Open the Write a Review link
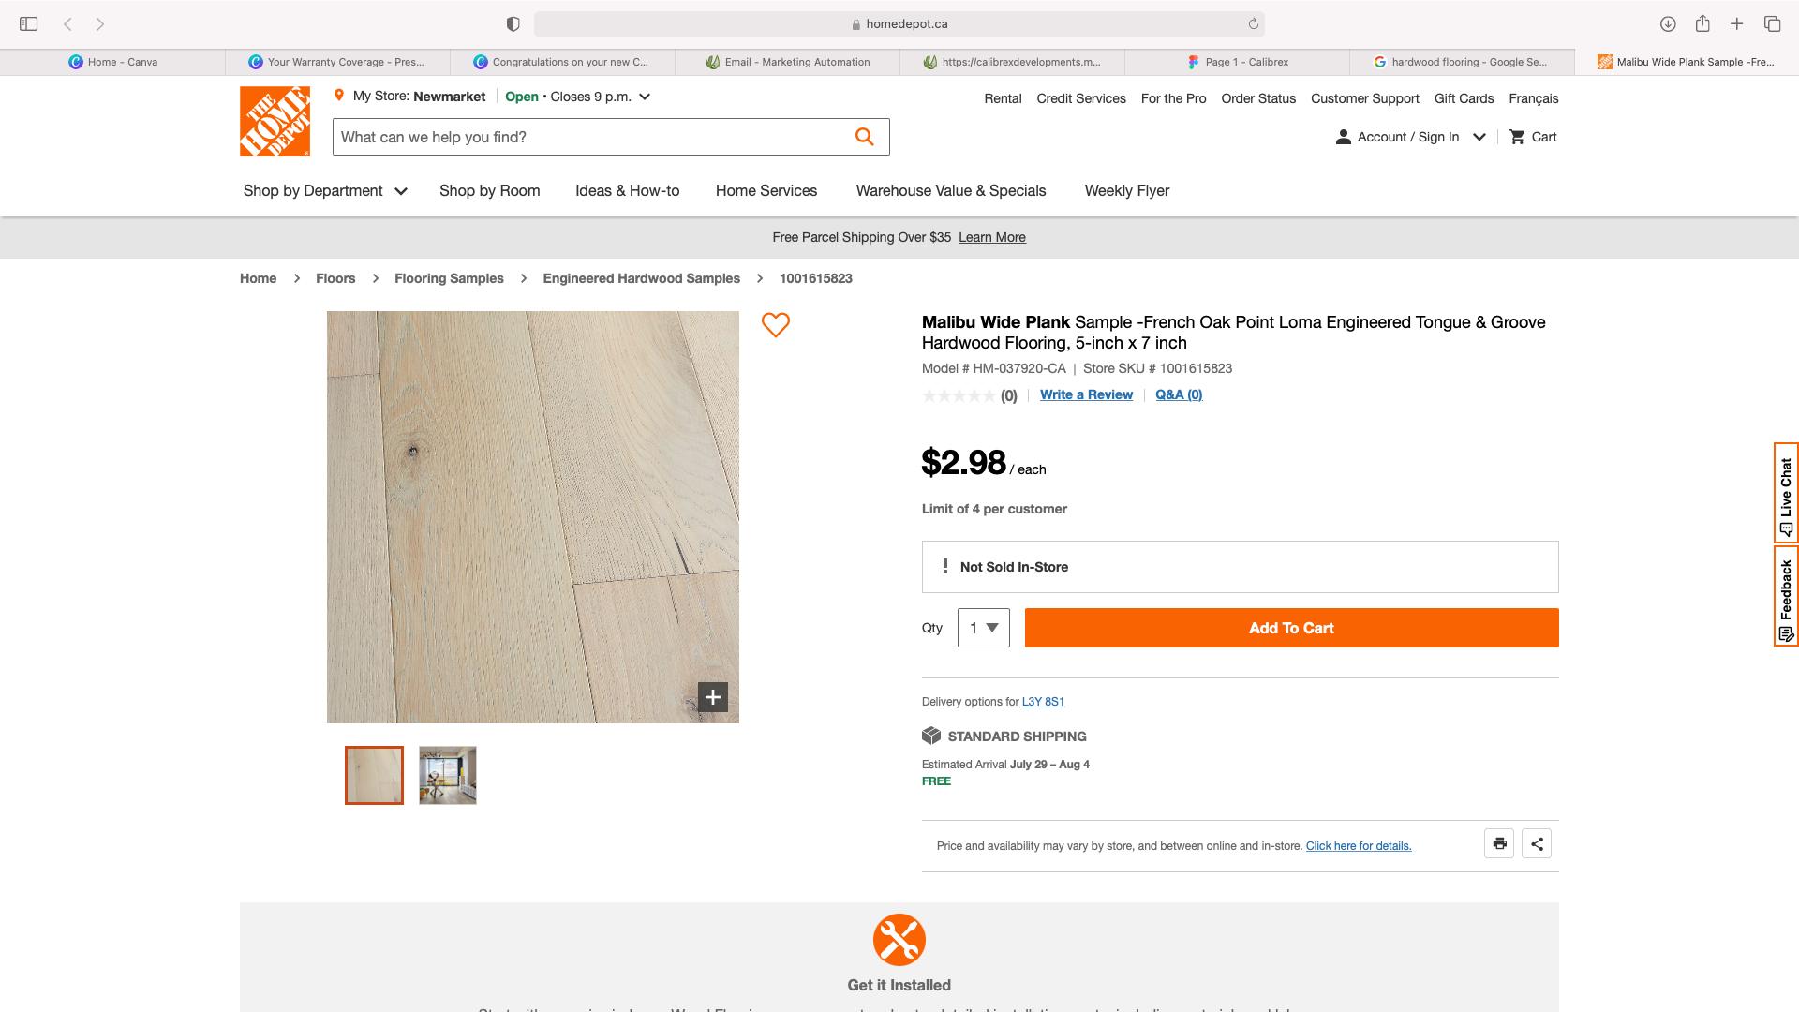 tap(1086, 394)
